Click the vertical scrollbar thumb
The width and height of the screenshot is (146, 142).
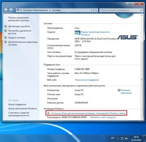point(142,79)
